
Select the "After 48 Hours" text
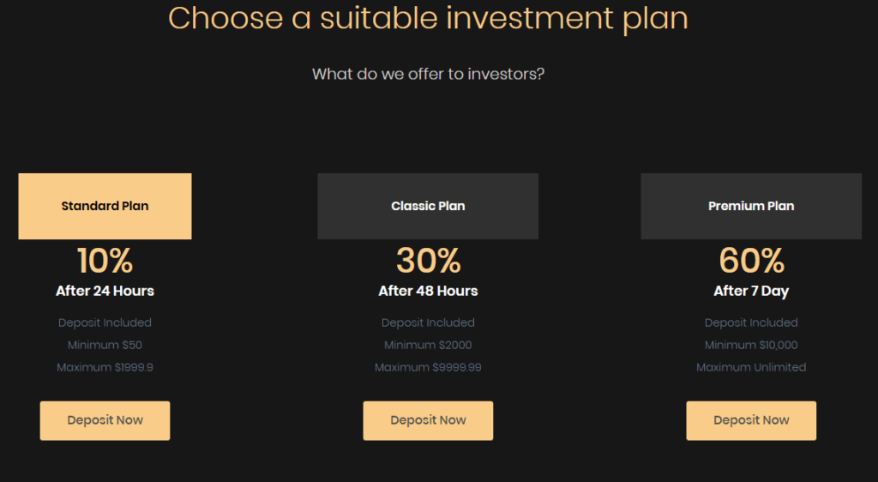coord(428,291)
